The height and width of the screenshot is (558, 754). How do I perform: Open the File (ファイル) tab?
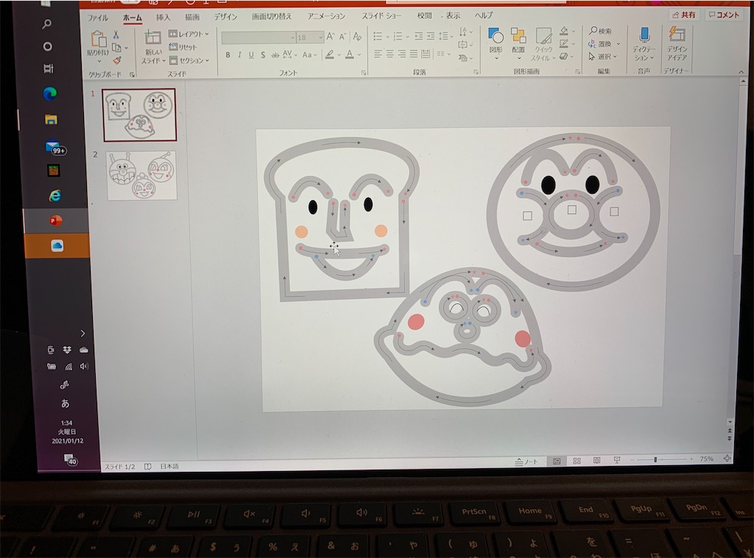(98, 18)
